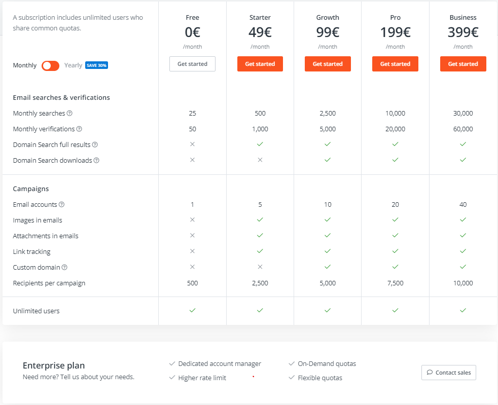This screenshot has height=405, width=498.
Task: Select the Yearly billing option label
Action: click(x=73, y=65)
